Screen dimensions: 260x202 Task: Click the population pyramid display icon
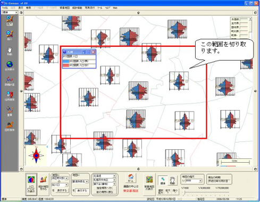[31, 184]
